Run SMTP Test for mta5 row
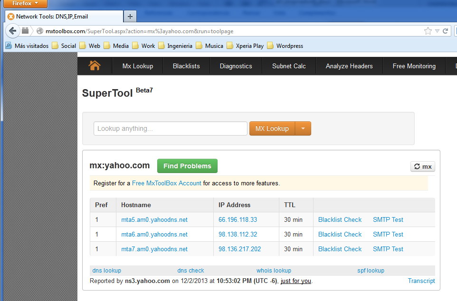This screenshot has height=301, width=457. coord(388,219)
